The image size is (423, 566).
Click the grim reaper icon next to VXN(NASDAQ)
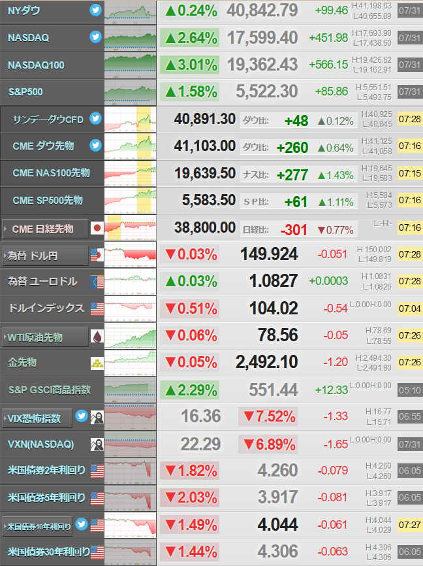97,444
